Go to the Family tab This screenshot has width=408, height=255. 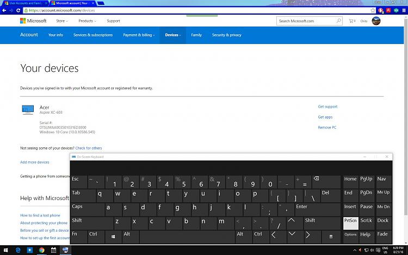[196, 35]
